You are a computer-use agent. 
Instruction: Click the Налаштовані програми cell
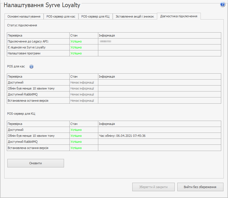(38, 53)
